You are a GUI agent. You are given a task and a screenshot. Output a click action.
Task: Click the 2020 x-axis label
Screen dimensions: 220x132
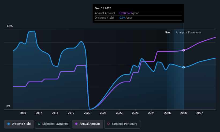(x=87, y=113)
